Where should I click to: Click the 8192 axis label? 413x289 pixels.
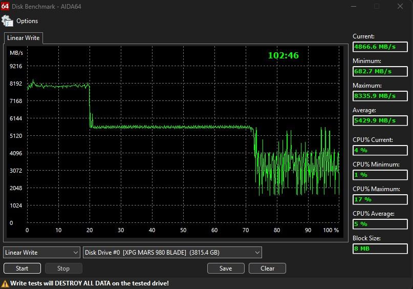click(x=16, y=84)
